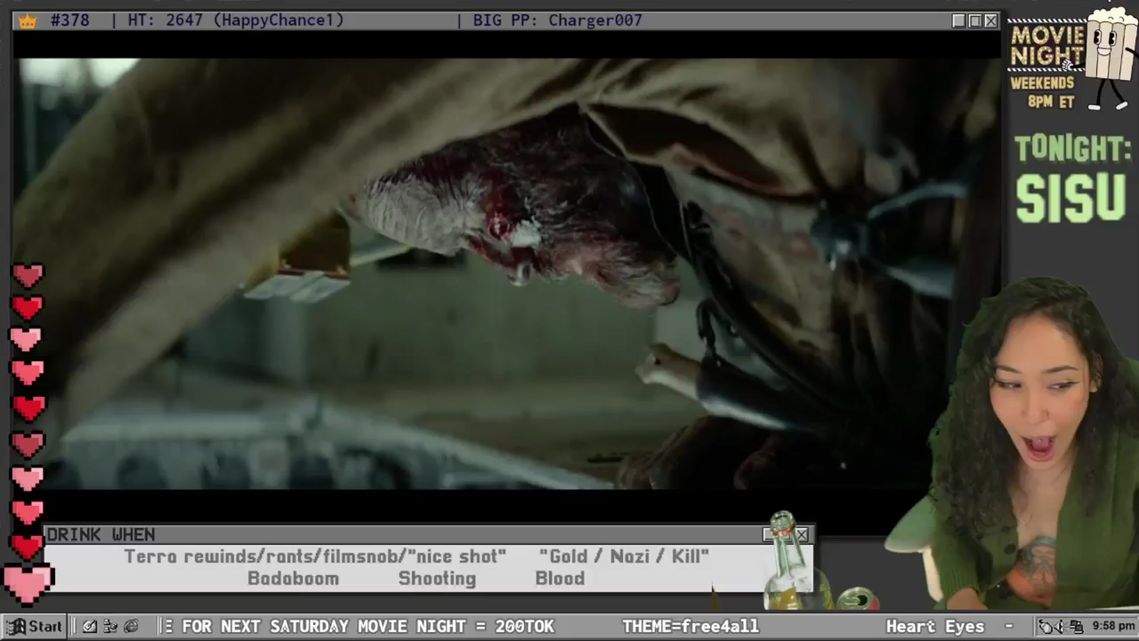The image size is (1139, 641).
Task: Click the "Gold / Nazi / Kill" rule
Action: (x=623, y=557)
